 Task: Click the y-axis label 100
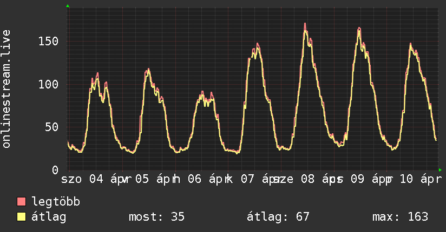click(x=48, y=84)
